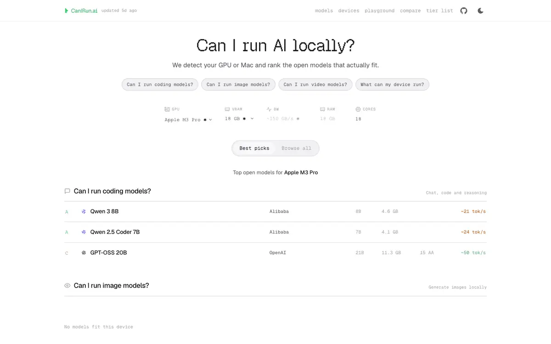Click 'Can I run video models?' chip
The image size is (551, 344).
click(315, 84)
